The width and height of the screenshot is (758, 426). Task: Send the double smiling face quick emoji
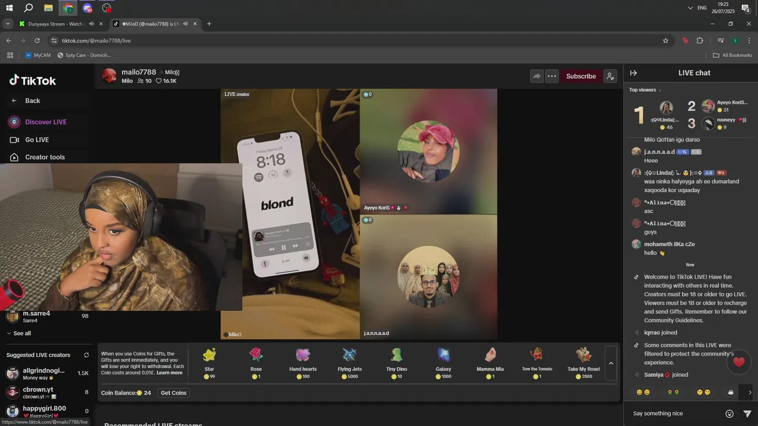tap(643, 392)
